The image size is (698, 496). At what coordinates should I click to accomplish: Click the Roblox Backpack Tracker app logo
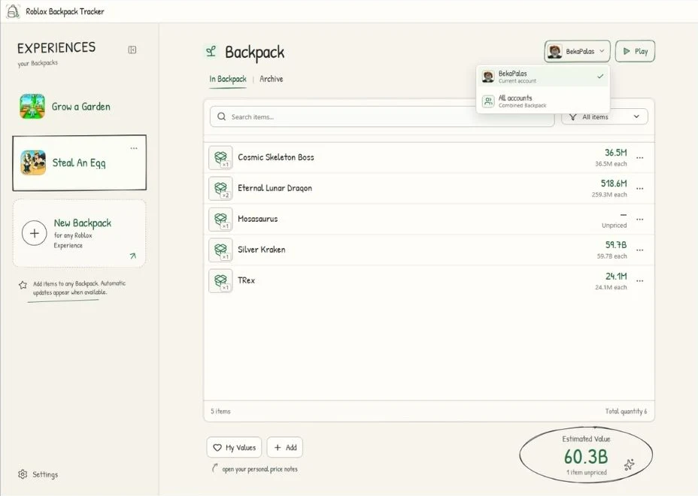[x=13, y=11]
